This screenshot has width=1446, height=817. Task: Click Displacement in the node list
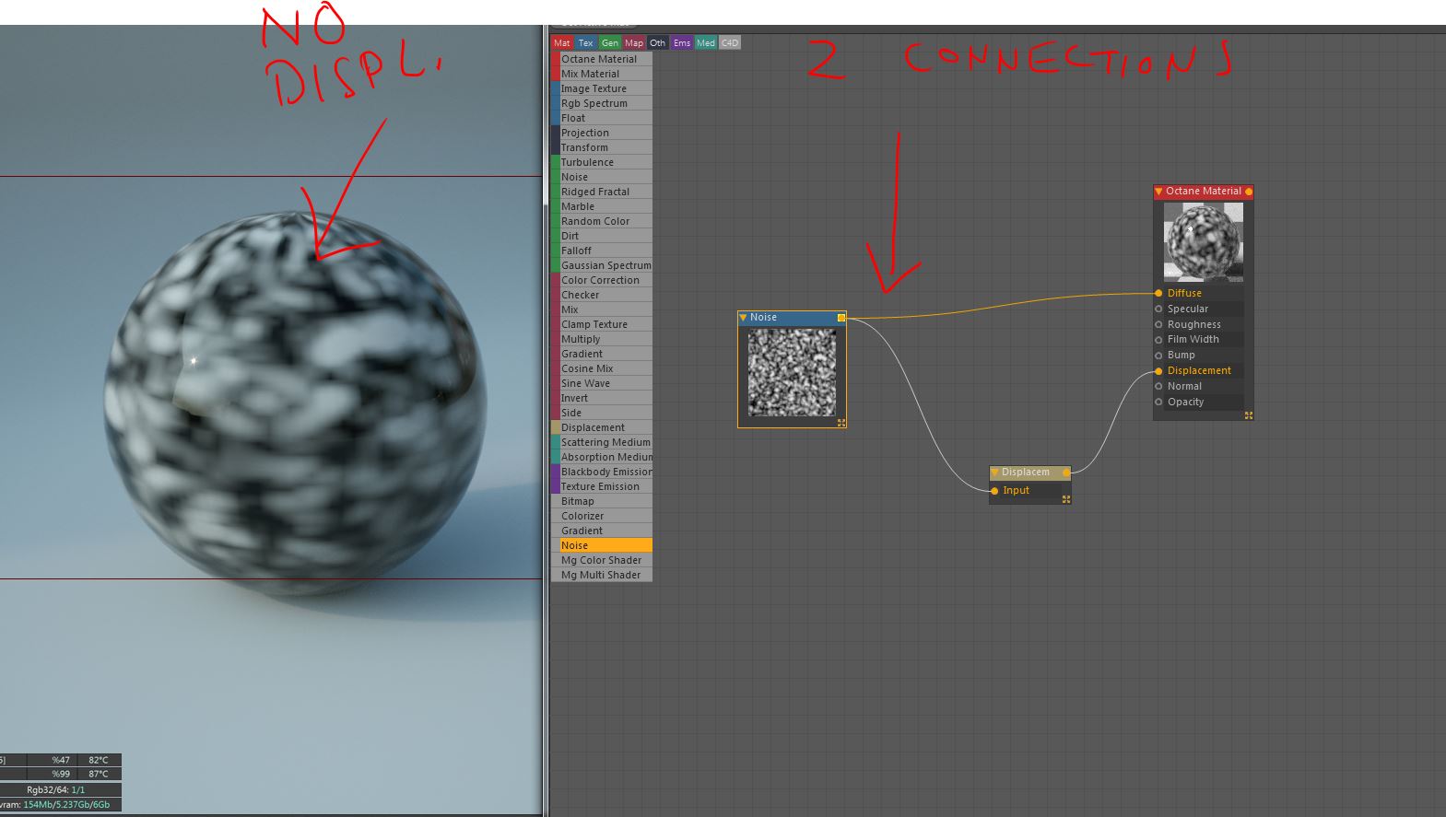point(602,427)
